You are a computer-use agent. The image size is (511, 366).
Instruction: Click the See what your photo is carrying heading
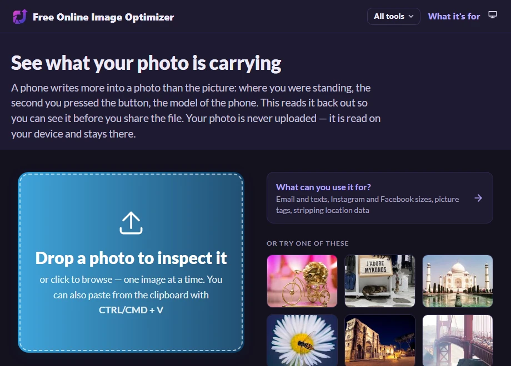coord(146,63)
